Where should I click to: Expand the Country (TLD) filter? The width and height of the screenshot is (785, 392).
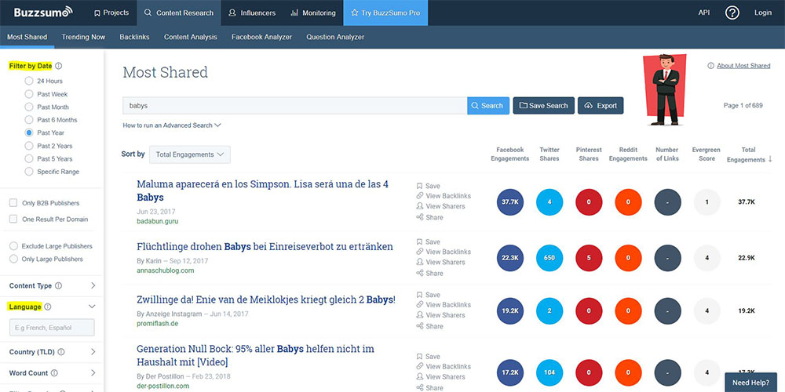[x=93, y=352]
